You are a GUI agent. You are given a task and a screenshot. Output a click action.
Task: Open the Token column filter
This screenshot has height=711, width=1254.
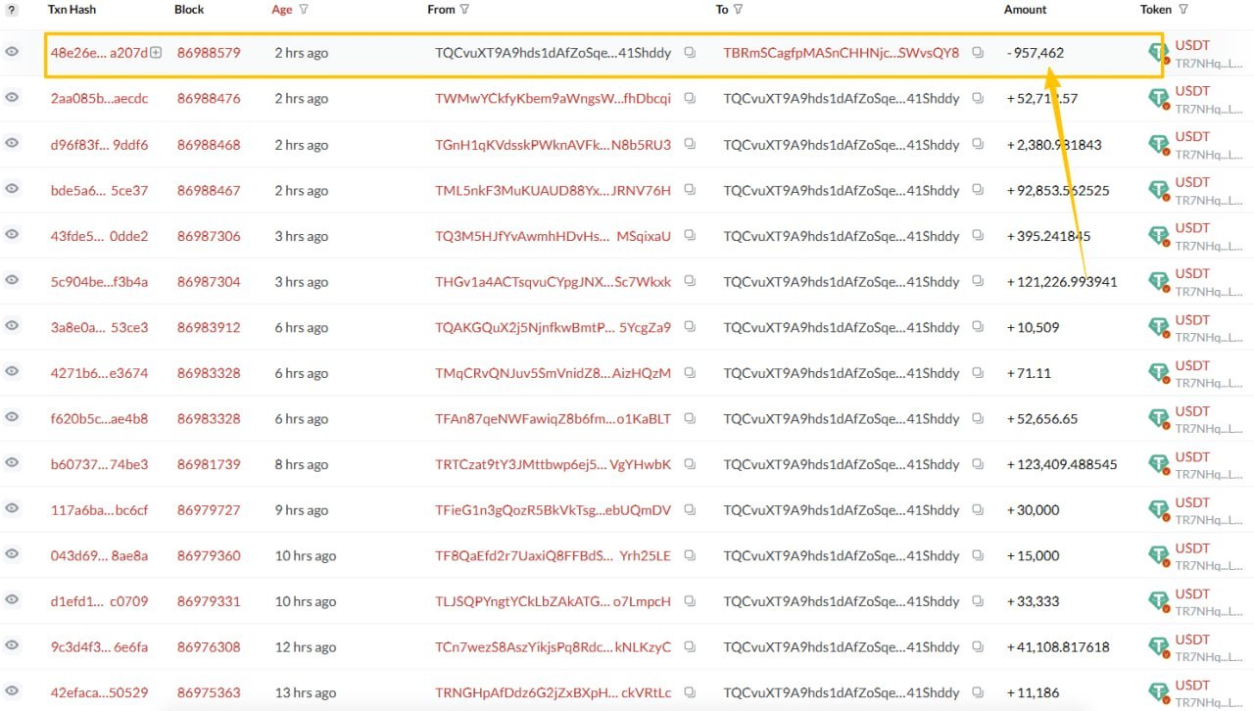1183,10
